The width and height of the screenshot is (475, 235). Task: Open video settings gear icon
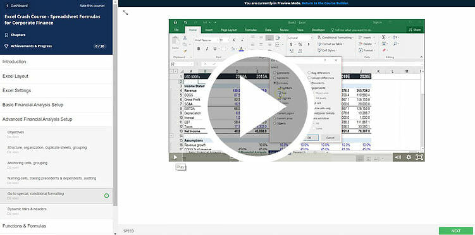pos(409,157)
